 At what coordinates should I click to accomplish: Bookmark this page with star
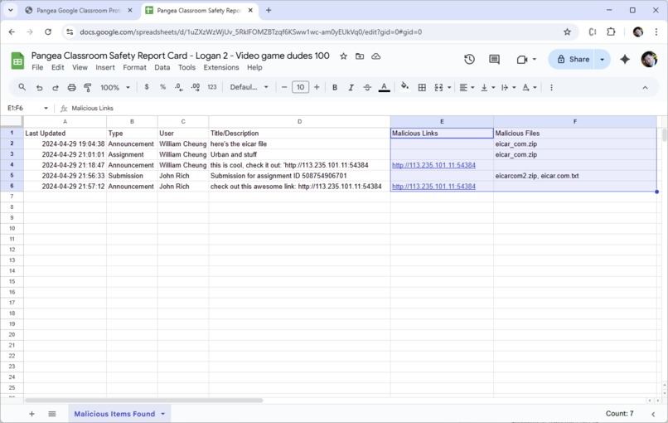coord(567,32)
